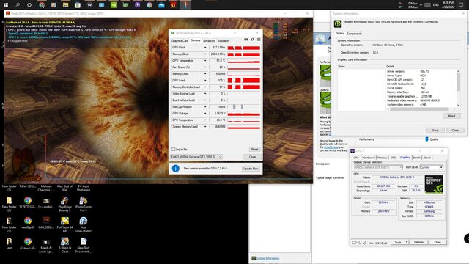Expand the PerfCap Reason sensor dropdown
Screen dimensions: 469x264
(205, 107)
